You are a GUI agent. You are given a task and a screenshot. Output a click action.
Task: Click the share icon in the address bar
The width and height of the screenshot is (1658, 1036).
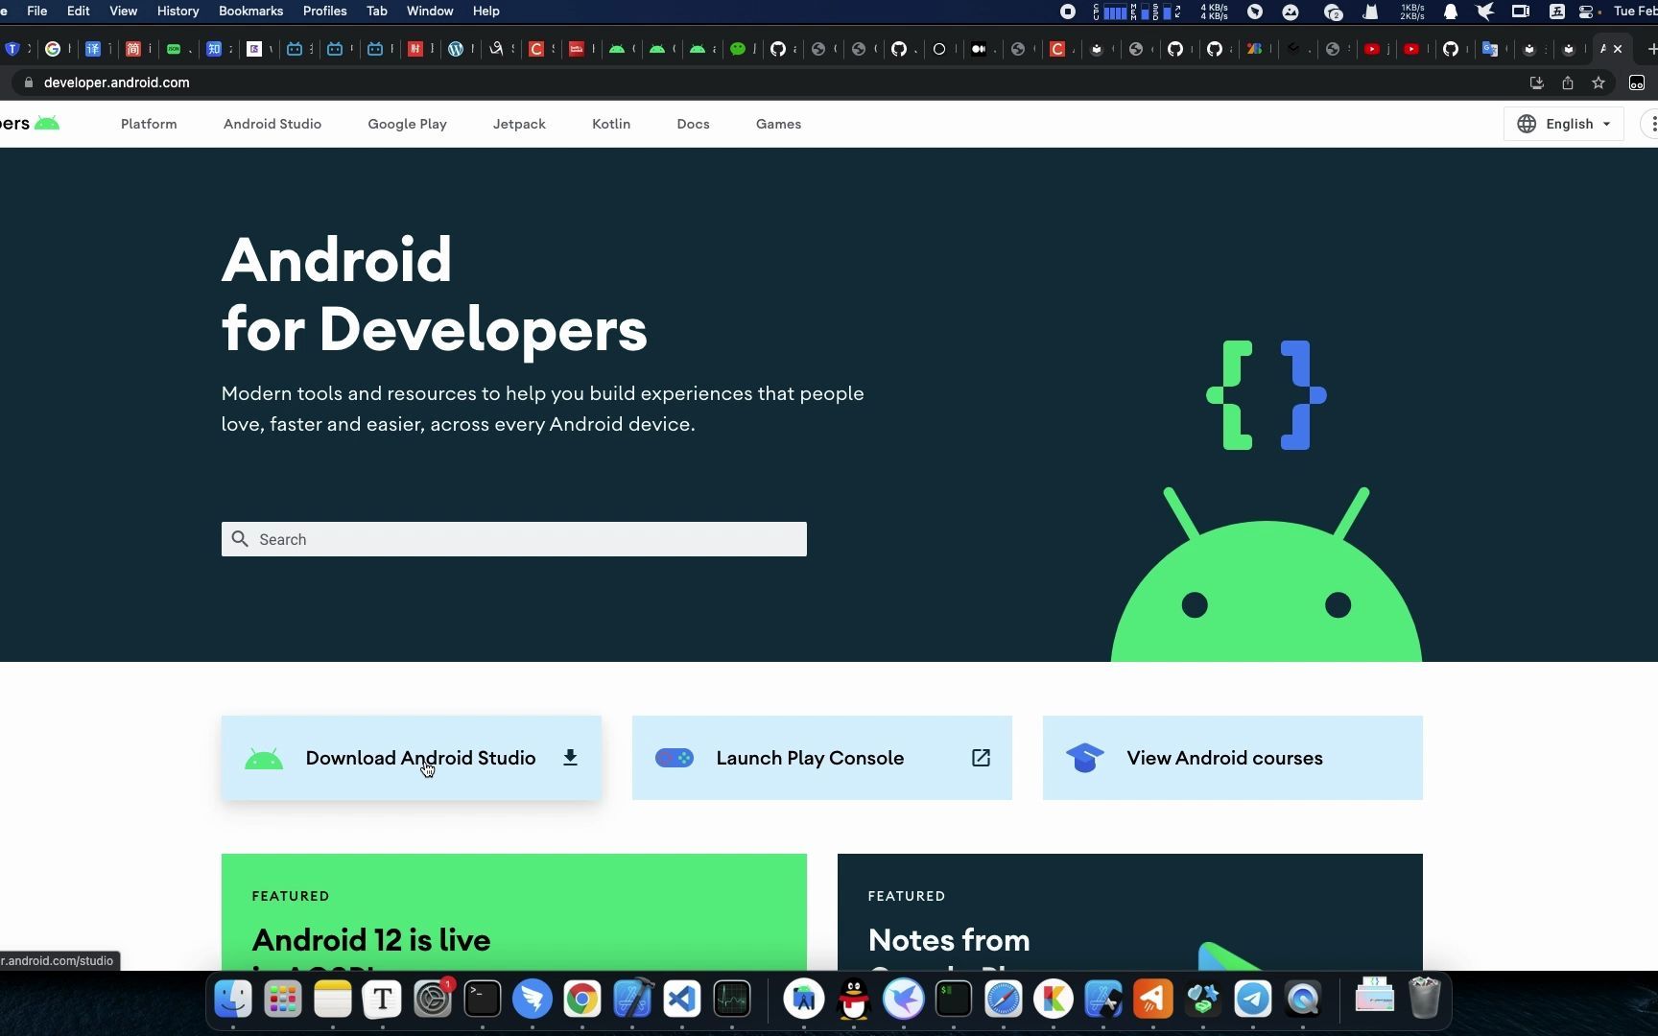tap(1568, 82)
